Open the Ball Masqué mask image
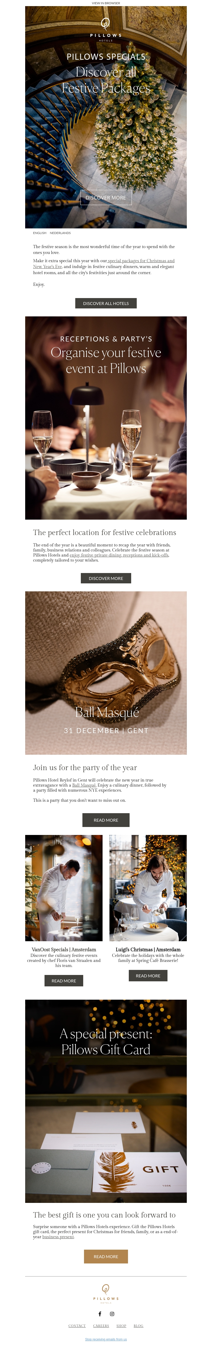 click(x=105, y=673)
